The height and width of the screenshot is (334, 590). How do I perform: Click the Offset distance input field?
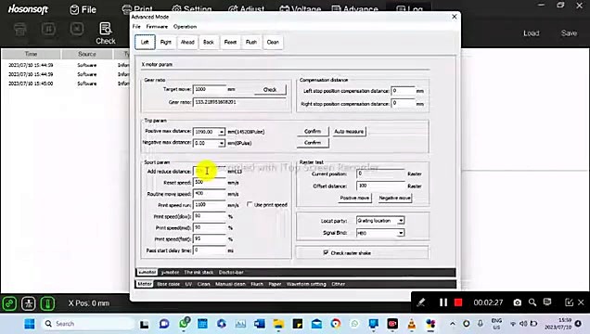[380, 186]
